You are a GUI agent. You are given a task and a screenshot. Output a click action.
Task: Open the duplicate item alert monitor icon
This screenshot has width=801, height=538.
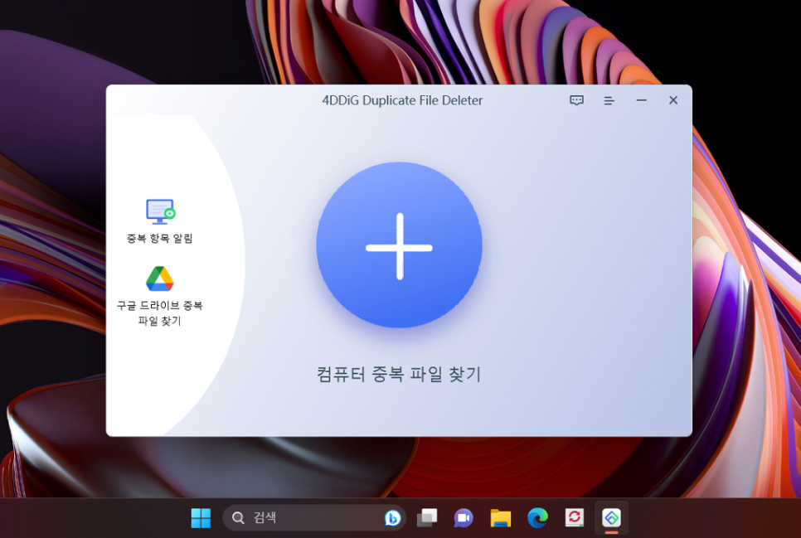[160, 211]
